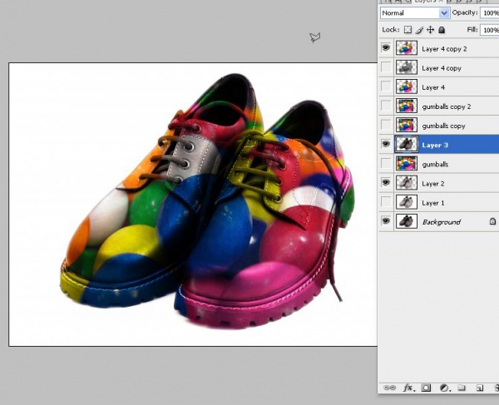The image size is (499, 405).
Task: Show Layer 1 visibility
Action: pos(386,202)
